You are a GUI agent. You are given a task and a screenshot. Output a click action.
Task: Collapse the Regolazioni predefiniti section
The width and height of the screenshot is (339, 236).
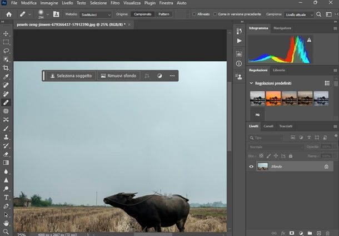point(251,83)
